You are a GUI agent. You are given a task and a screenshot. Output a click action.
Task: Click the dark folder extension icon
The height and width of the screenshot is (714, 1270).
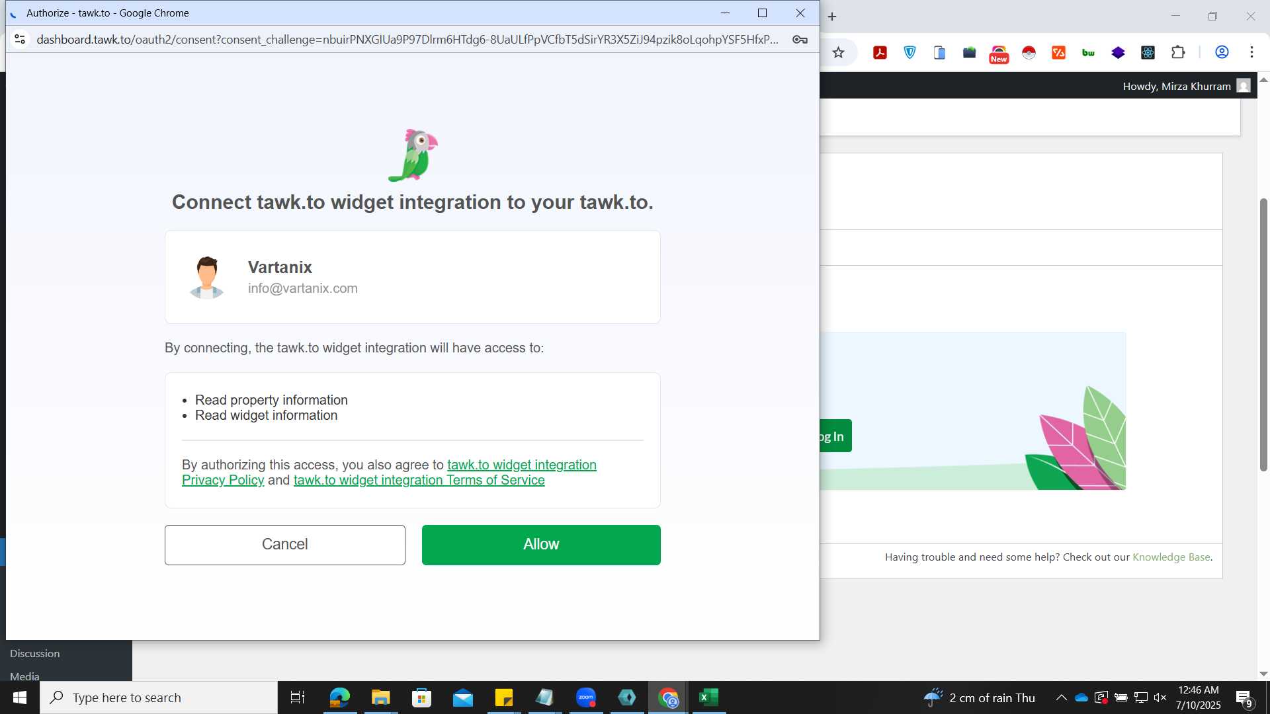click(969, 52)
